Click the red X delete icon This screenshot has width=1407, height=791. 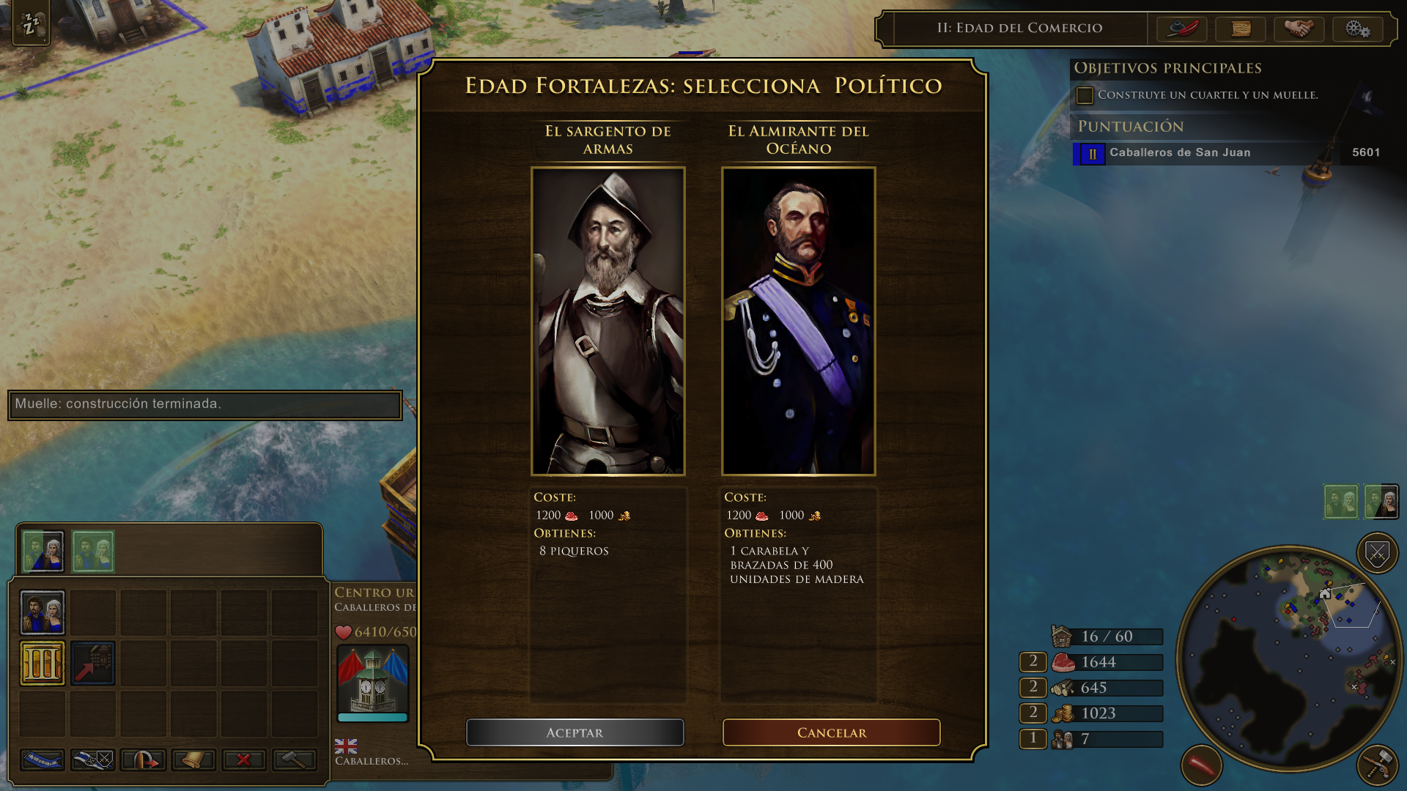(x=243, y=760)
